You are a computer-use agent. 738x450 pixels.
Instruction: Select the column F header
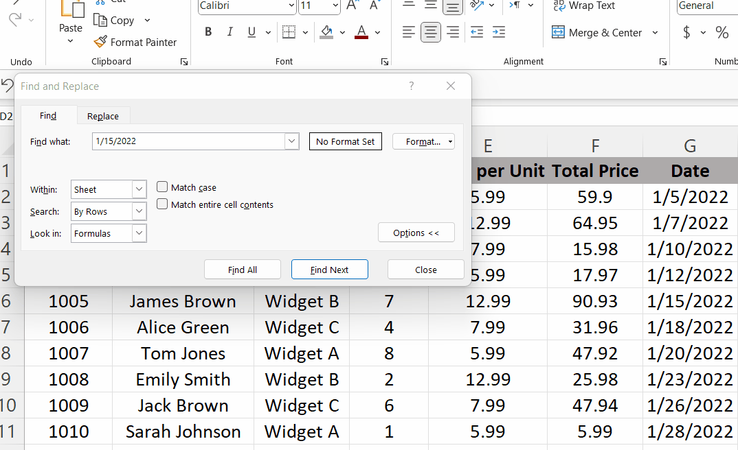tap(595, 146)
